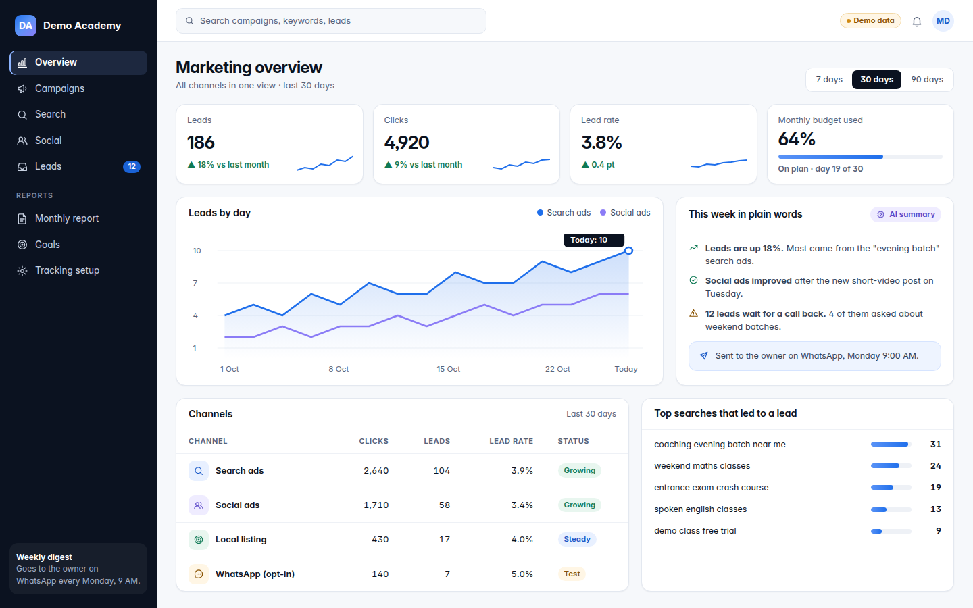Click the Search ads channel icon
The height and width of the screenshot is (608, 973).
199,471
